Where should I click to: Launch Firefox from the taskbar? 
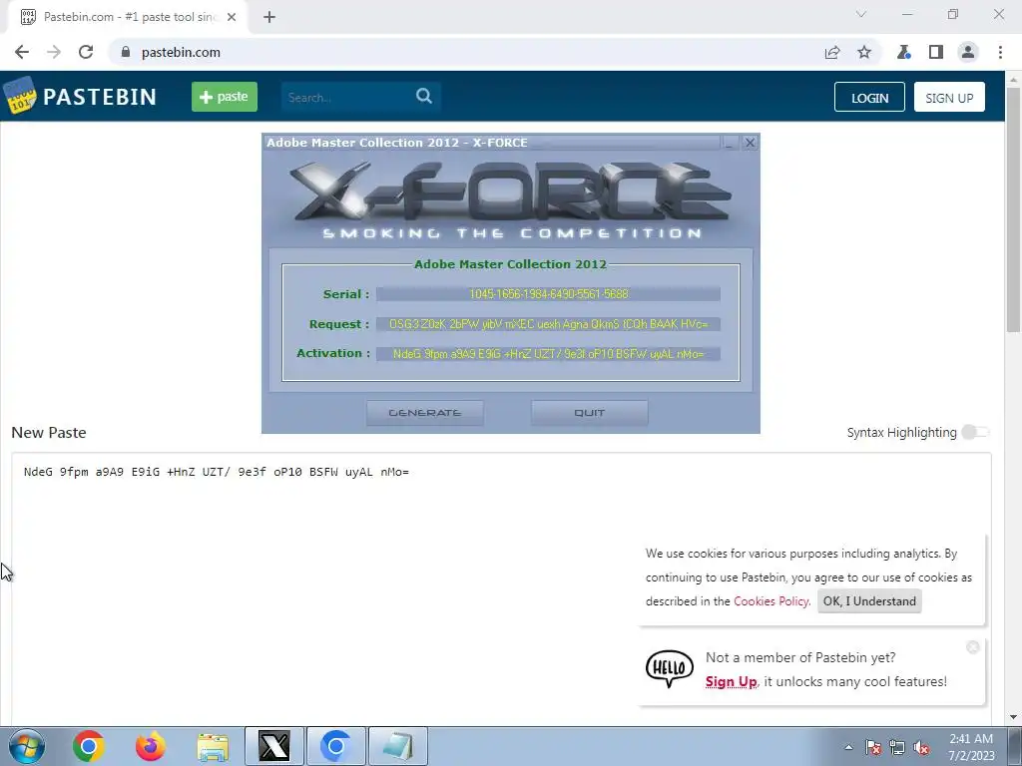point(151,746)
